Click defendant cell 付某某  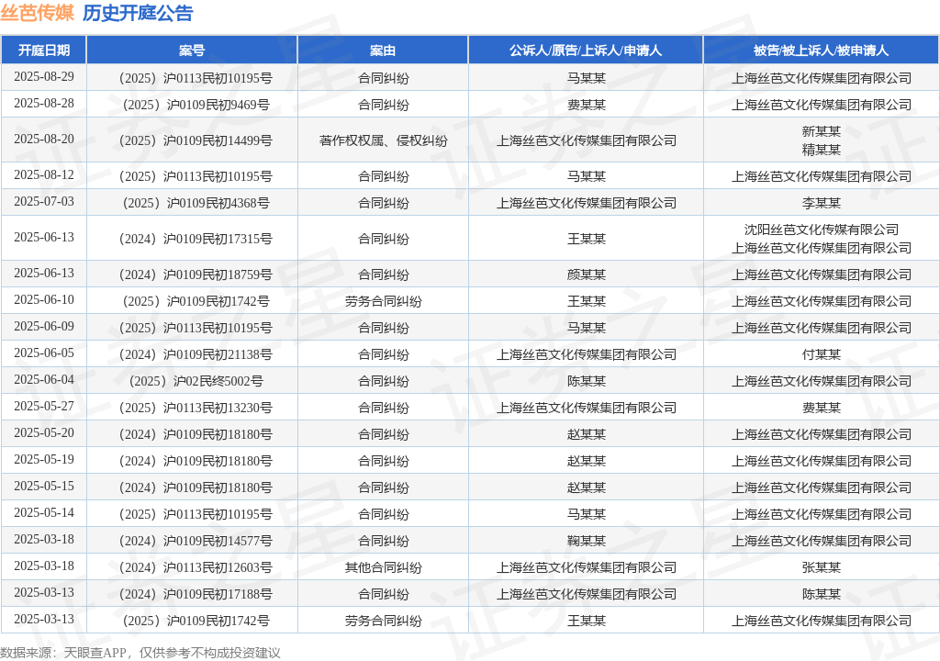pos(822,355)
